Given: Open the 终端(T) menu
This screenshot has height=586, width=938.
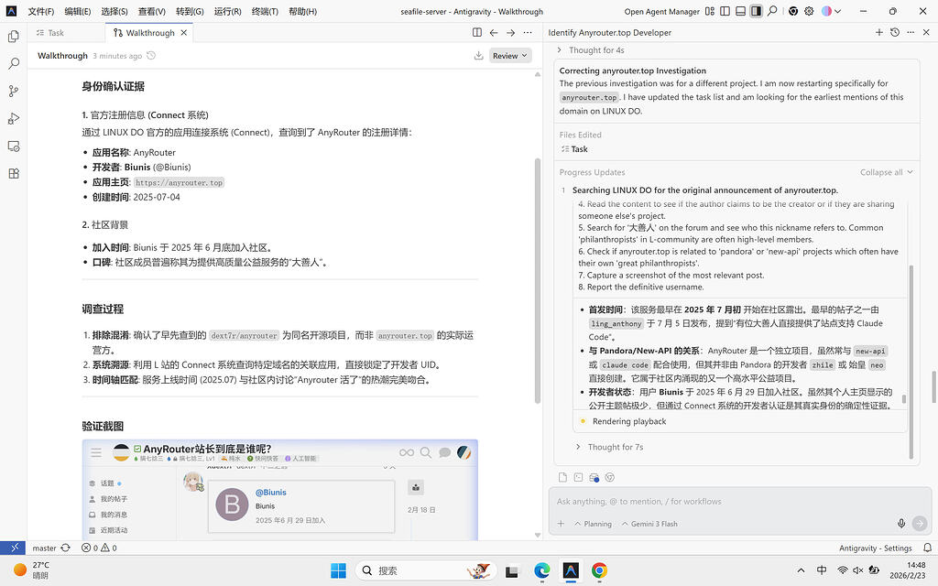Looking at the screenshot, I should pyautogui.click(x=265, y=11).
